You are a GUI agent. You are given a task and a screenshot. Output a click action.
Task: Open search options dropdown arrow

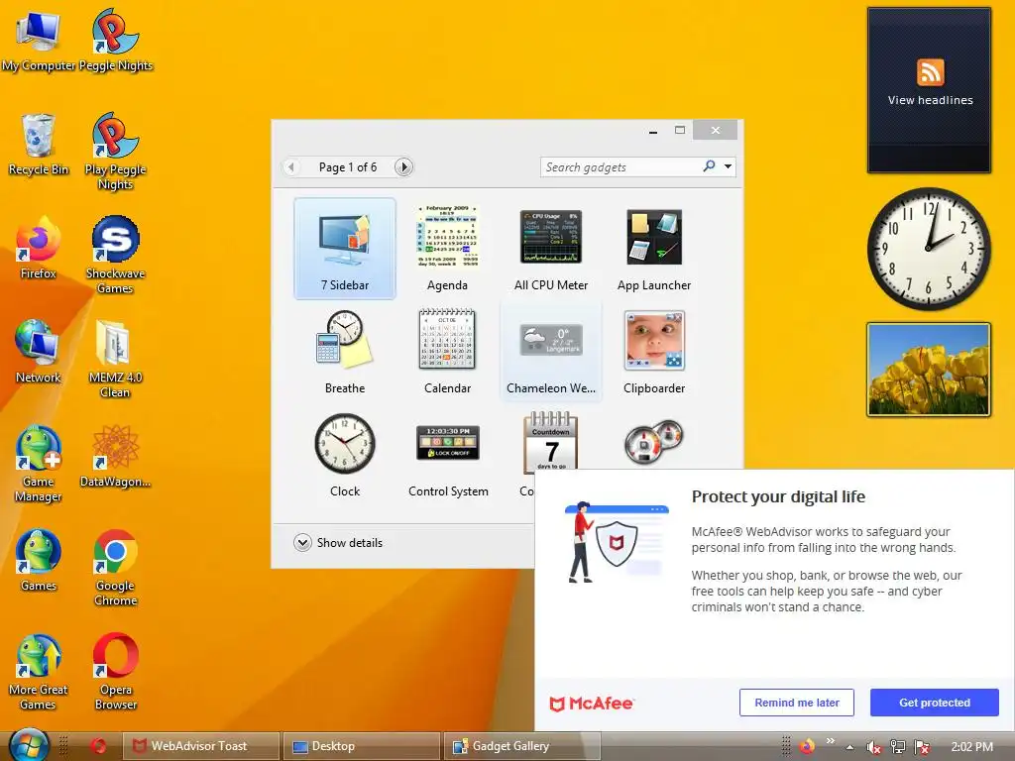729,166
